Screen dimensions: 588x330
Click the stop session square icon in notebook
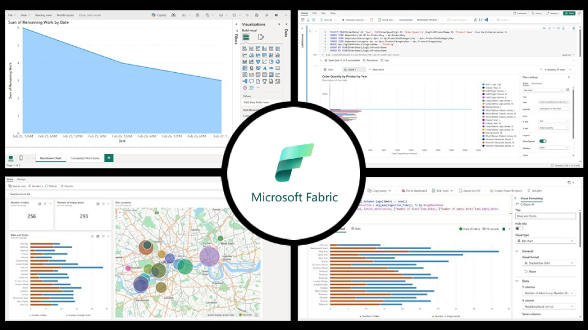point(372,20)
